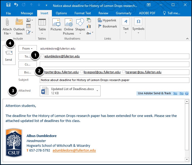Viewport: 192px width, 165px height.
Task: Select hgranger@csu.fullerton.edu in Bcc
Action: [143, 72]
